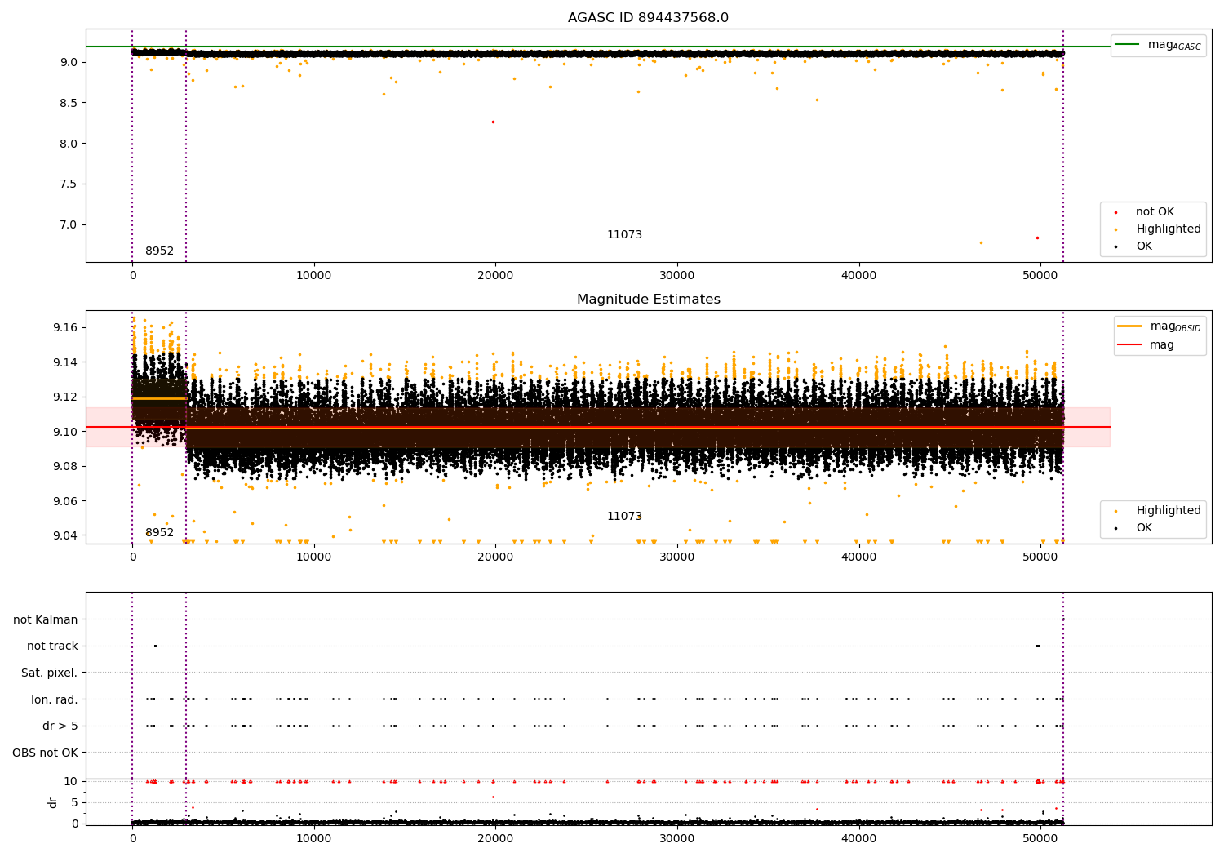Click the isolated red outlier point near magnitude 8.25

[493, 122]
